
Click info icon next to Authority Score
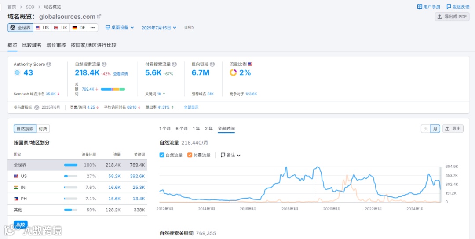tap(49, 65)
